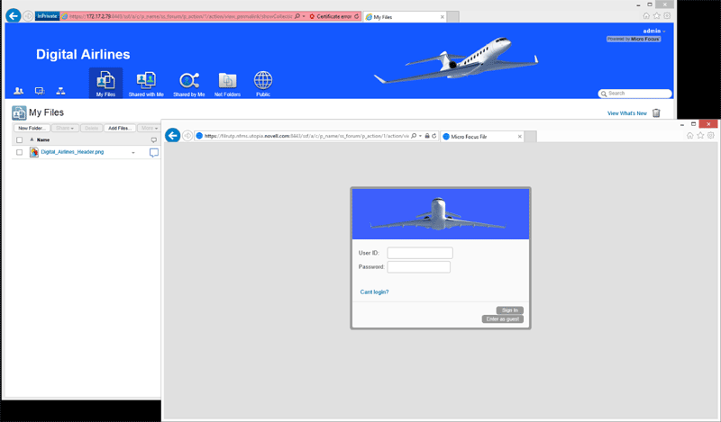
Task: Open the Digital_Airlines_Header.png file link
Action: pos(72,152)
